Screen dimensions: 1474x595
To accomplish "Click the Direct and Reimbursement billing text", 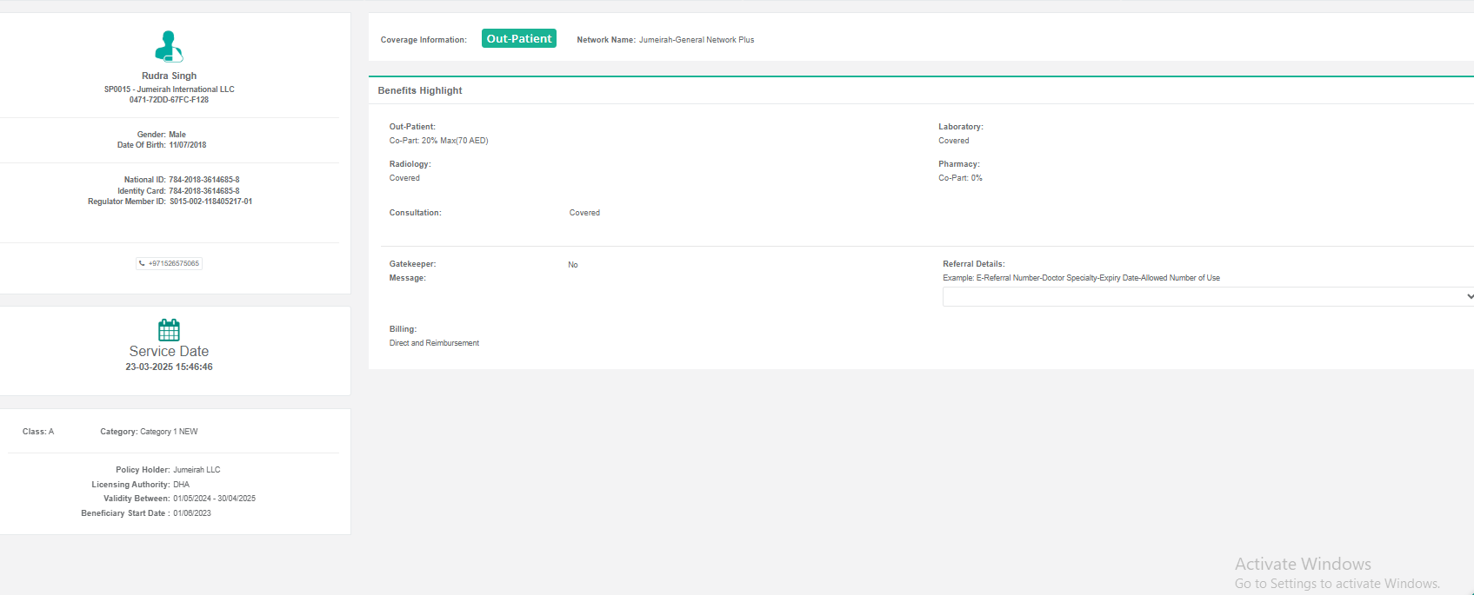I will [434, 343].
